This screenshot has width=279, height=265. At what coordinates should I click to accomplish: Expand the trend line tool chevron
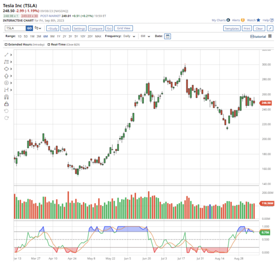click(11, 55)
